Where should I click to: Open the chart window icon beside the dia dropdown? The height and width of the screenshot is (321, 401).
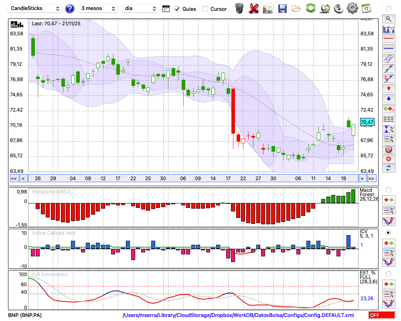[x=166, y=9]
